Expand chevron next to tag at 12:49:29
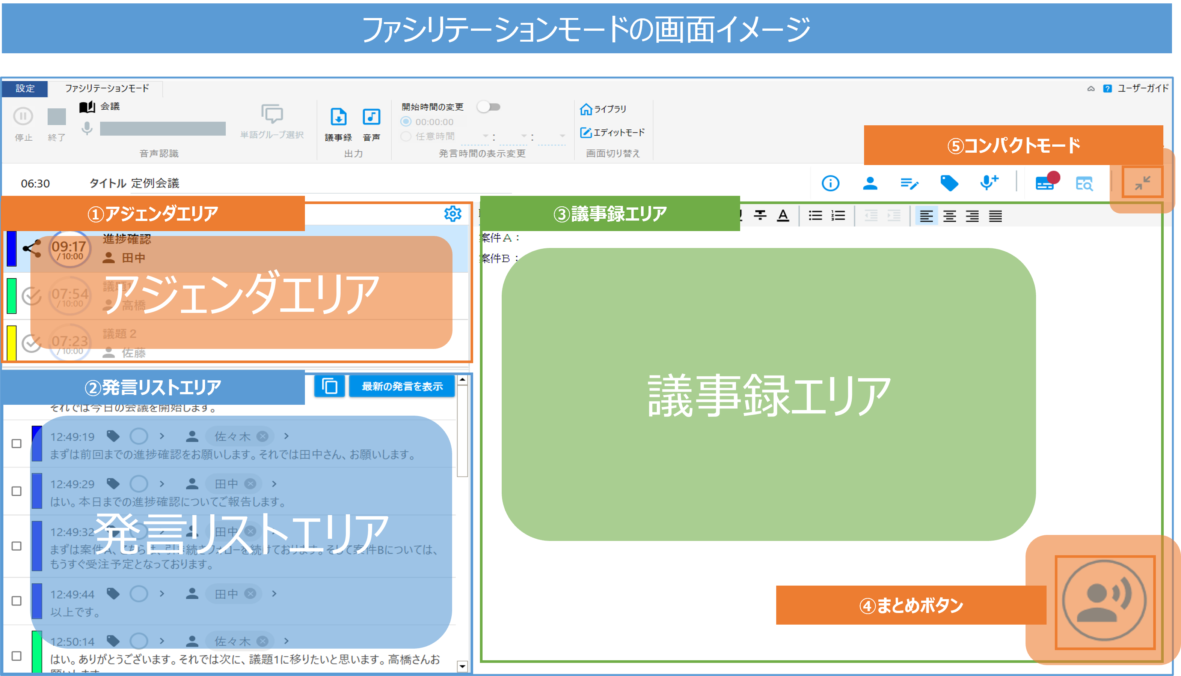The image size is (1181, 676). point(162,484)
